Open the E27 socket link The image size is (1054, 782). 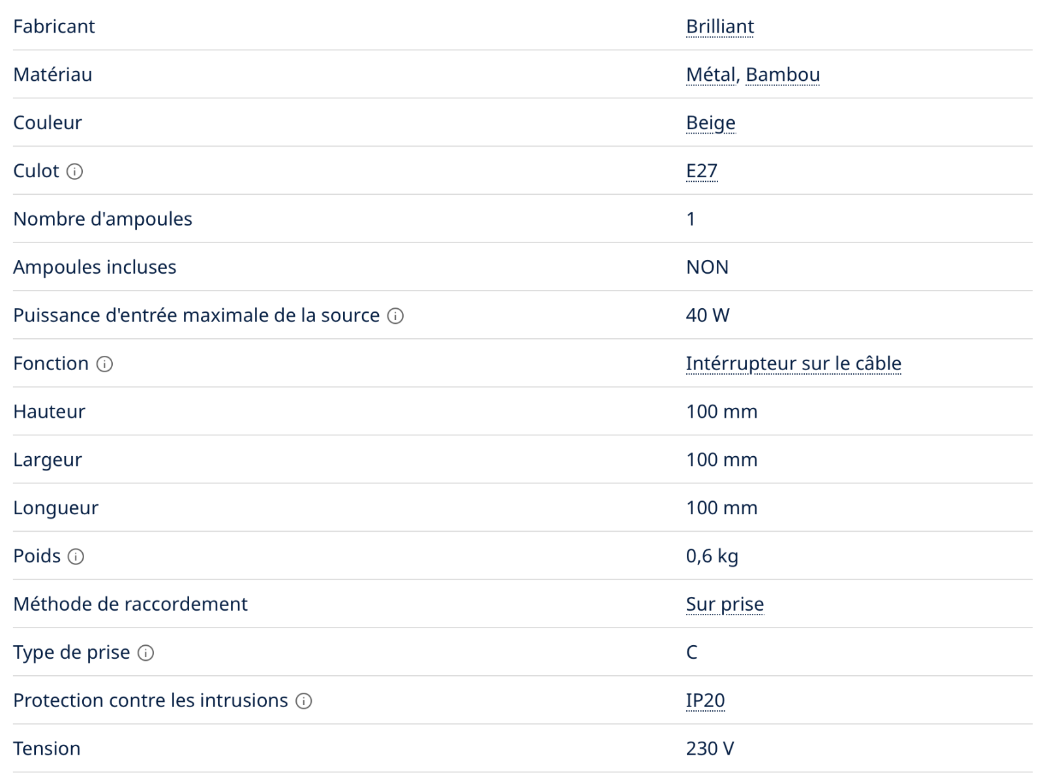click(701, 171)
